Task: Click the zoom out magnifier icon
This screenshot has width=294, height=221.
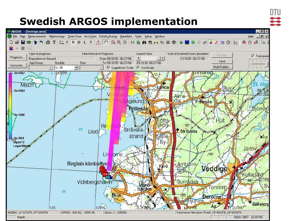Action: tap(119, 43)
